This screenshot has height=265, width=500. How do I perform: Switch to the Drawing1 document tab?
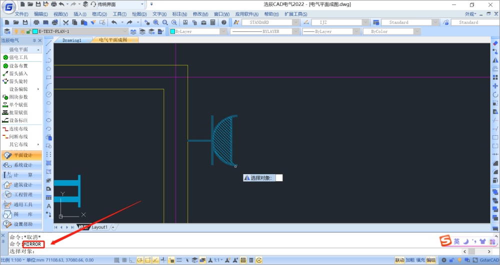72,40
